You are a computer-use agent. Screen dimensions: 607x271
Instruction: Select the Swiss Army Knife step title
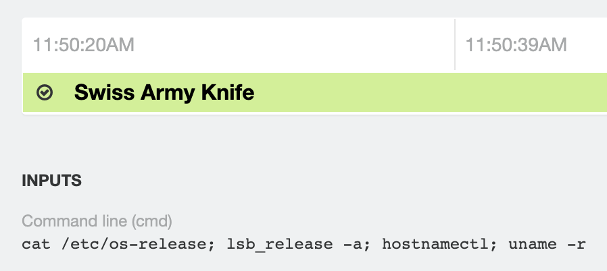click(164, 92)
